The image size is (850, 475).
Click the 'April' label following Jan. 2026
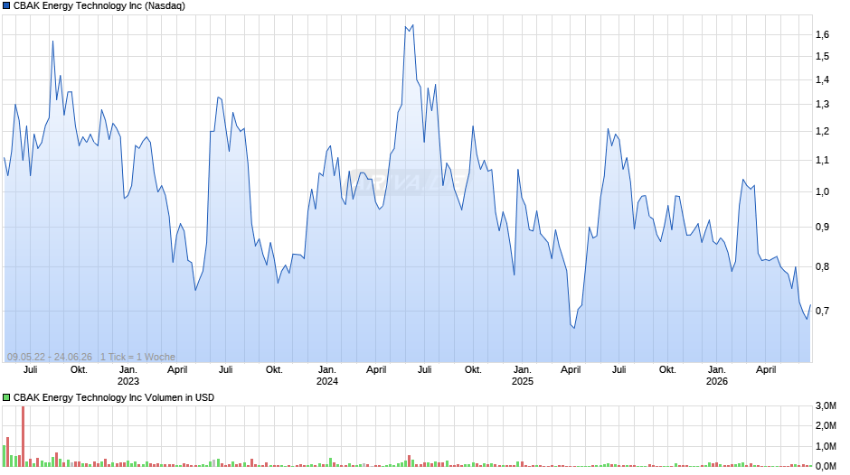tap(766, 369)
